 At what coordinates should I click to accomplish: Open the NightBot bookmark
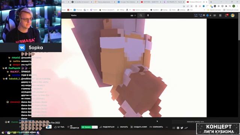click(x=154, y=10)
